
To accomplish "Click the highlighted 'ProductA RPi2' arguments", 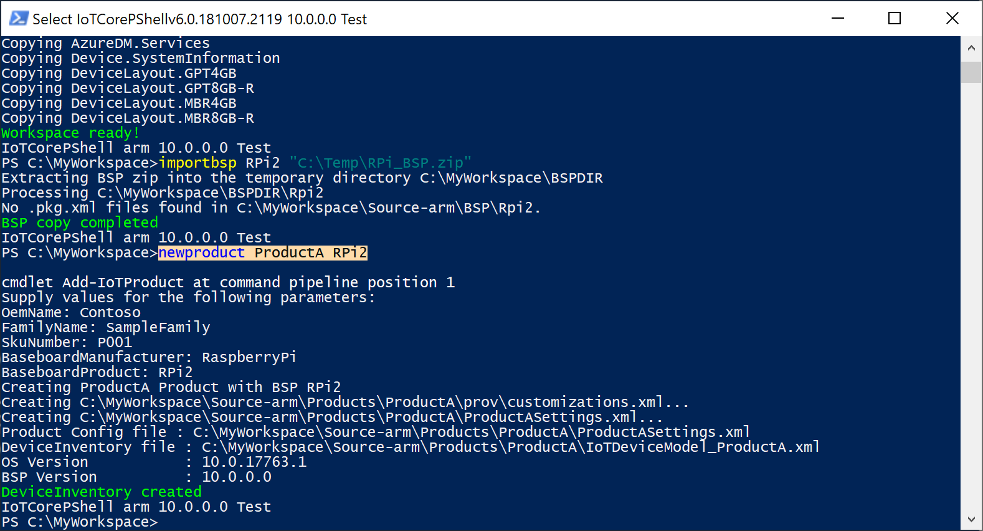I will (x=311, y=252).
